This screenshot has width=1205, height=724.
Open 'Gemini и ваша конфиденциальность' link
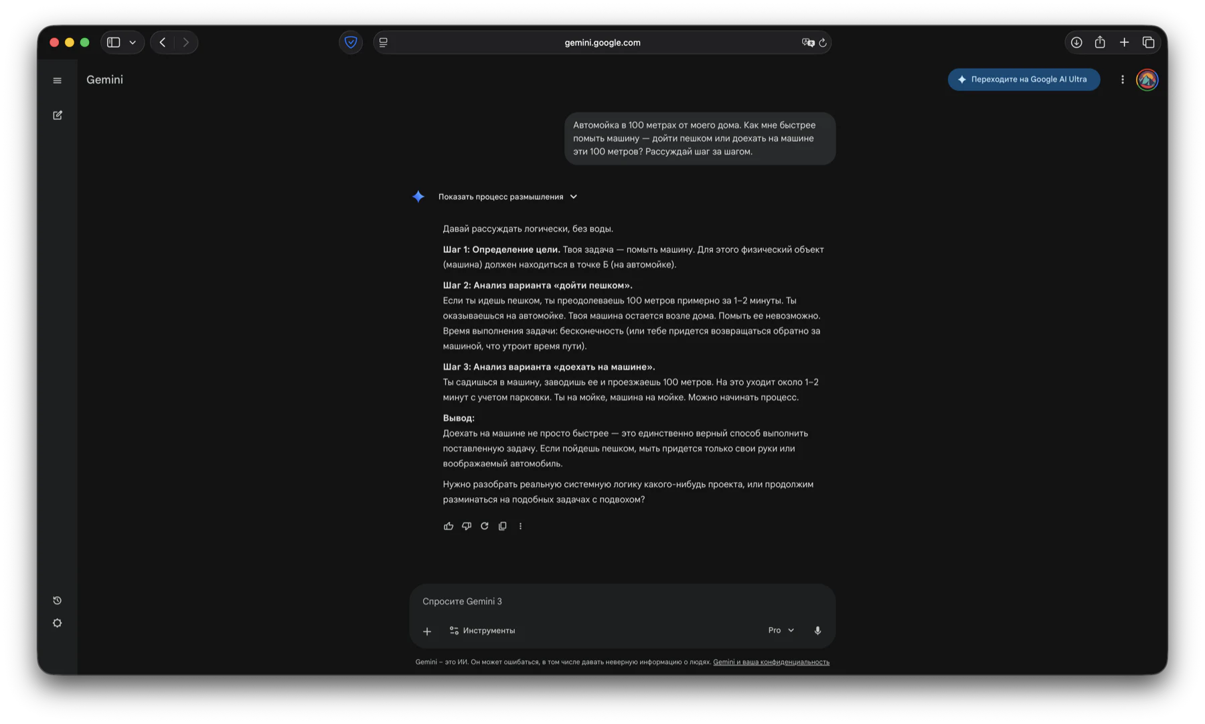[771, 662]
